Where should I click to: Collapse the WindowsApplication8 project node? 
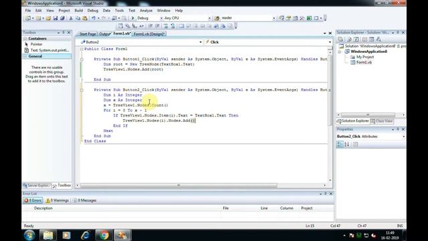click(340, 52)
